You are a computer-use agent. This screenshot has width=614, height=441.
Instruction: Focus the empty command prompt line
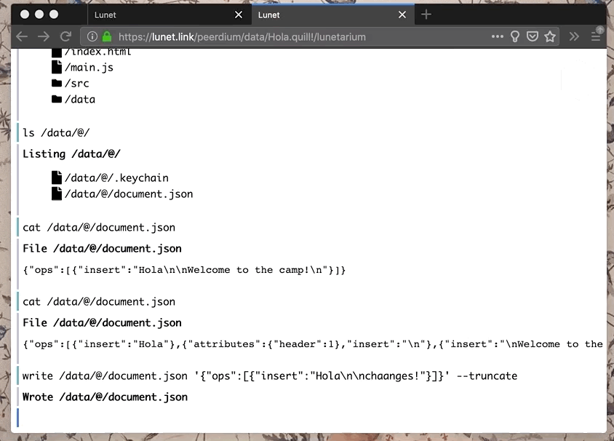point(291,418)
